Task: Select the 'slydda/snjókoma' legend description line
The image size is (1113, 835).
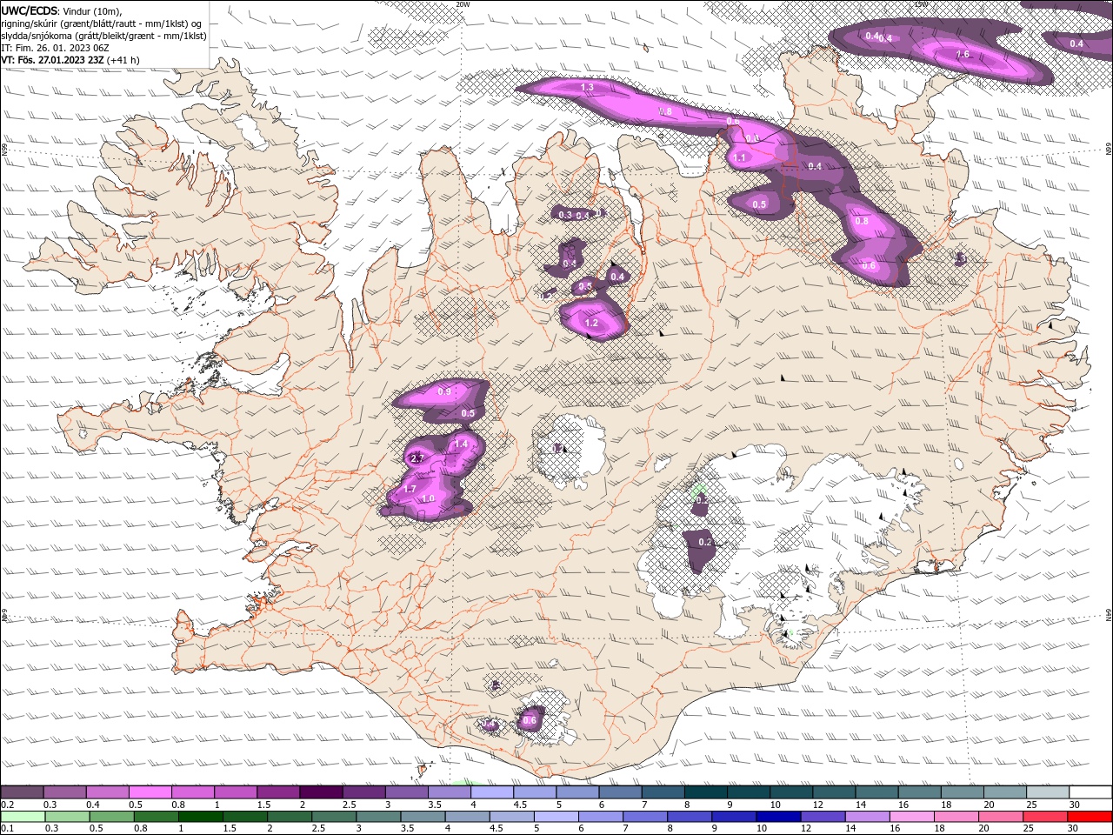Action: pyautogui.click(x=103, y=36)
